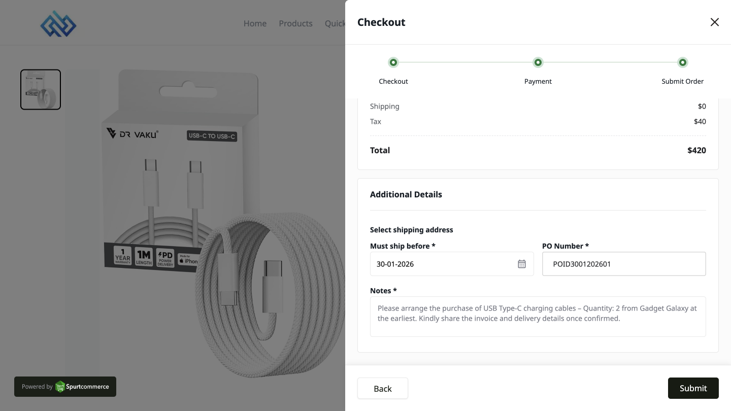Click inside the PO Number input field
Viewport: 731px width, 411px height.
(624, 264)
